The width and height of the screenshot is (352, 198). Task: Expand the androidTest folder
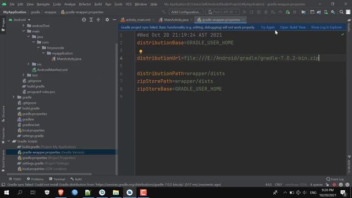click(24, 26)
